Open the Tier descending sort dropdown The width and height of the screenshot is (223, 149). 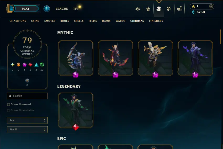click(x=27, y=130)
